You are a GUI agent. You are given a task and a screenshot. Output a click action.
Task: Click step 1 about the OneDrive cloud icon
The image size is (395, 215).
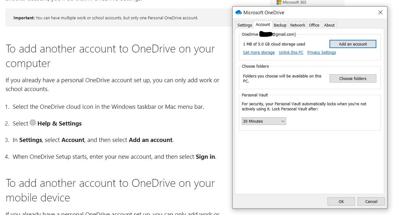pos(108,107)
